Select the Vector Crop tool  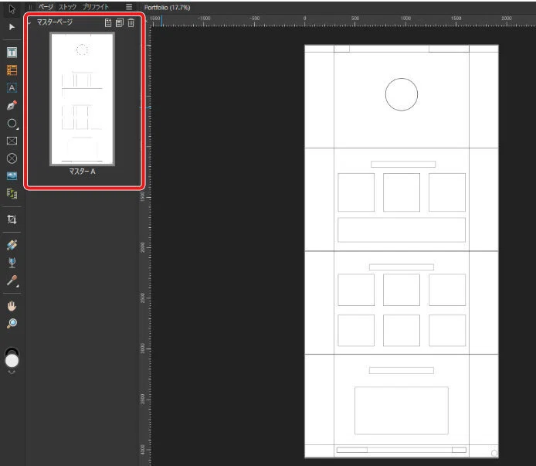[12, 219]
